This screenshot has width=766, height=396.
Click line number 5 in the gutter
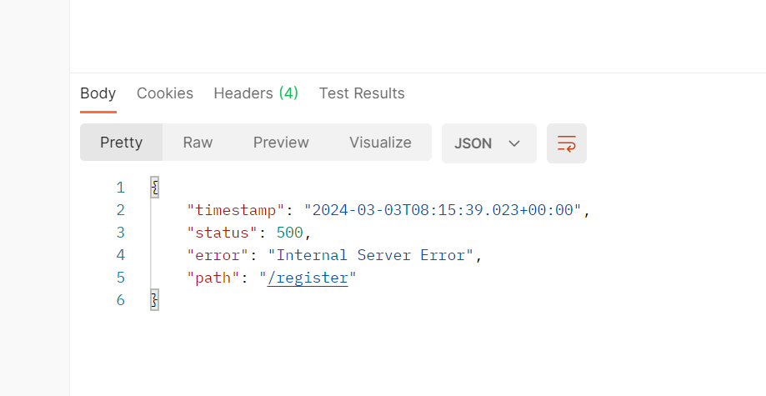click(121, 278)
